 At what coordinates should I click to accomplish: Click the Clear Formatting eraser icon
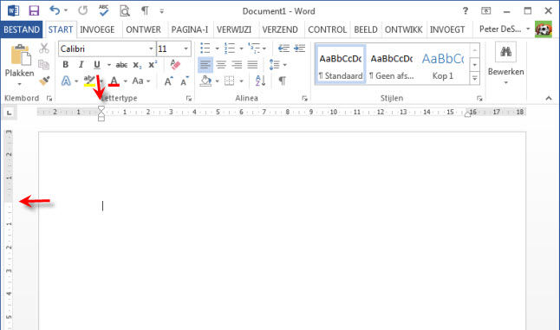tap(174, 64)
